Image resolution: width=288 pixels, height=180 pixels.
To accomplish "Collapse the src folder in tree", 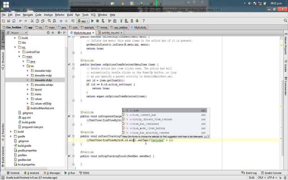I will pos(15,47).
